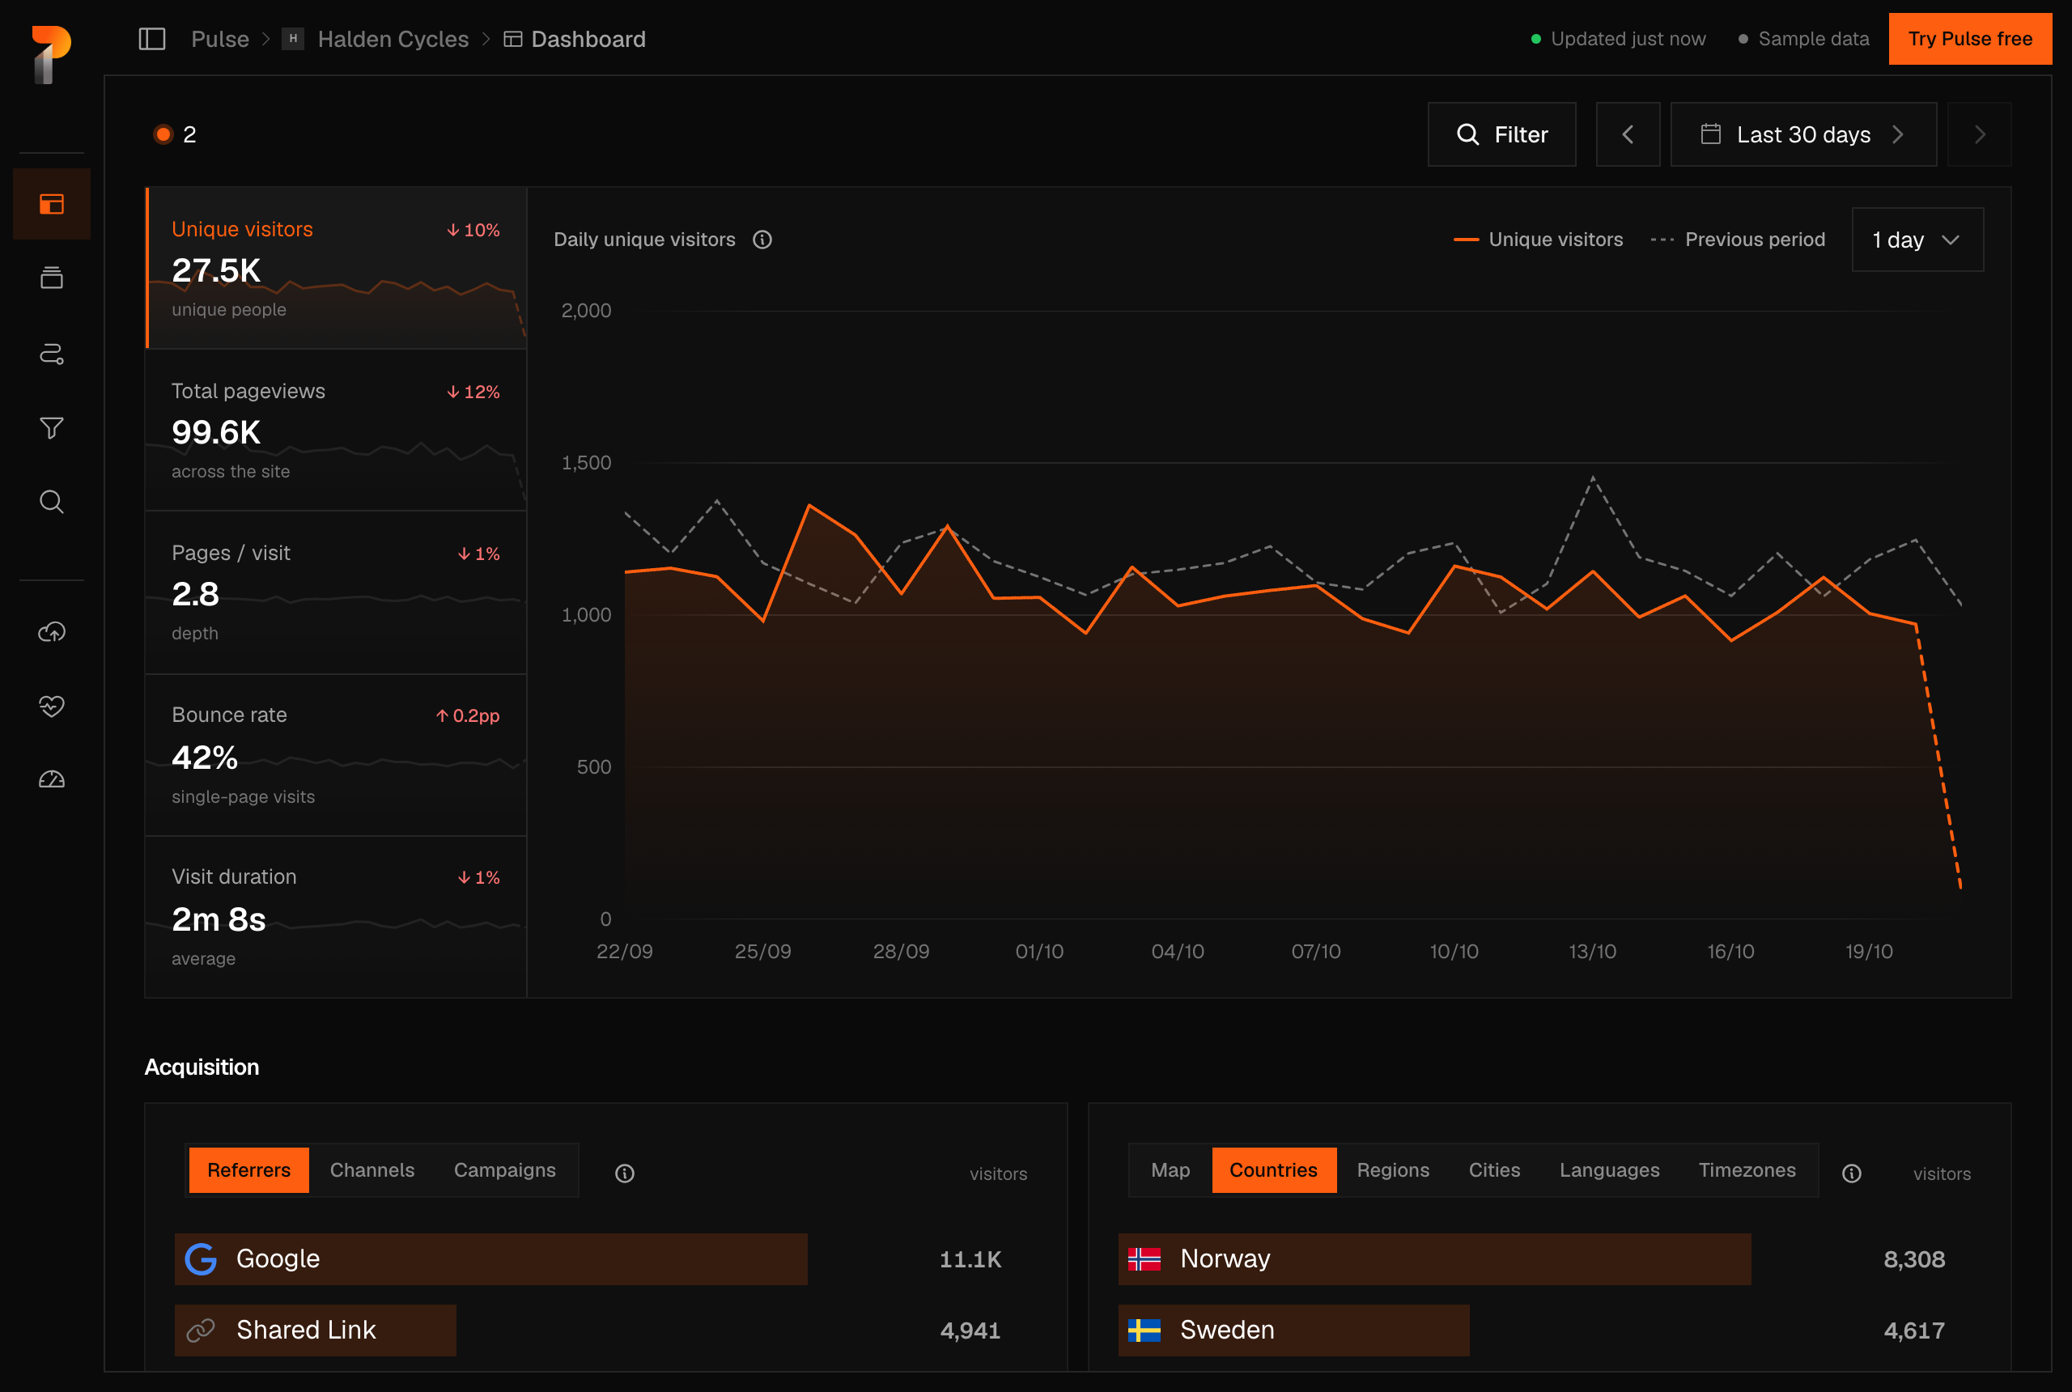Click the Sweden country row bar
Image resolution: width=2072 pixels, height=1392 pixels.
point(1293,1330)
